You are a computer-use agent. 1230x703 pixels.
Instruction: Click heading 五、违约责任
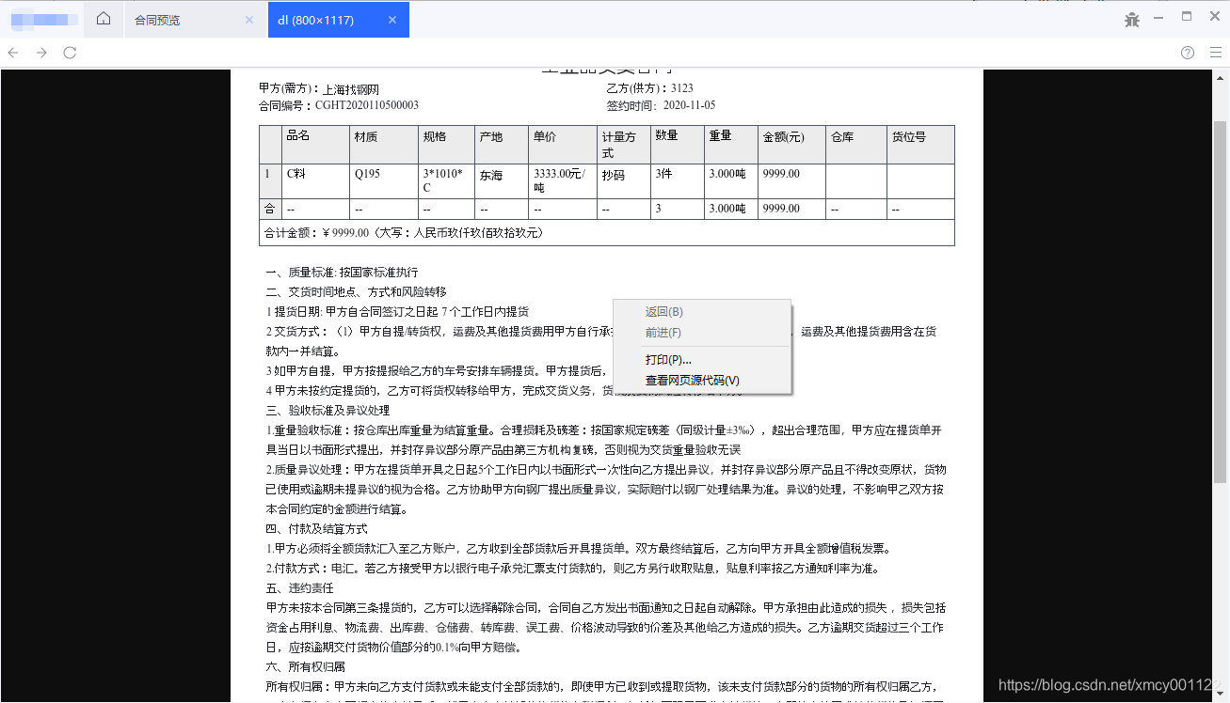tap(299, 588)
